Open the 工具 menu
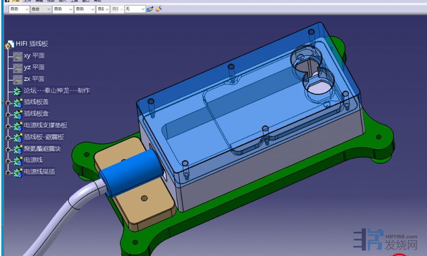Viewport: 427px width, 256px height. click(74, 1)
